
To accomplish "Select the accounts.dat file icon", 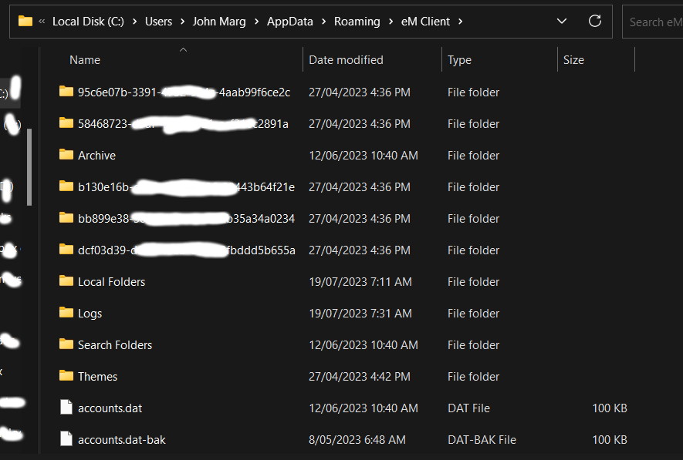I will 66,408.
